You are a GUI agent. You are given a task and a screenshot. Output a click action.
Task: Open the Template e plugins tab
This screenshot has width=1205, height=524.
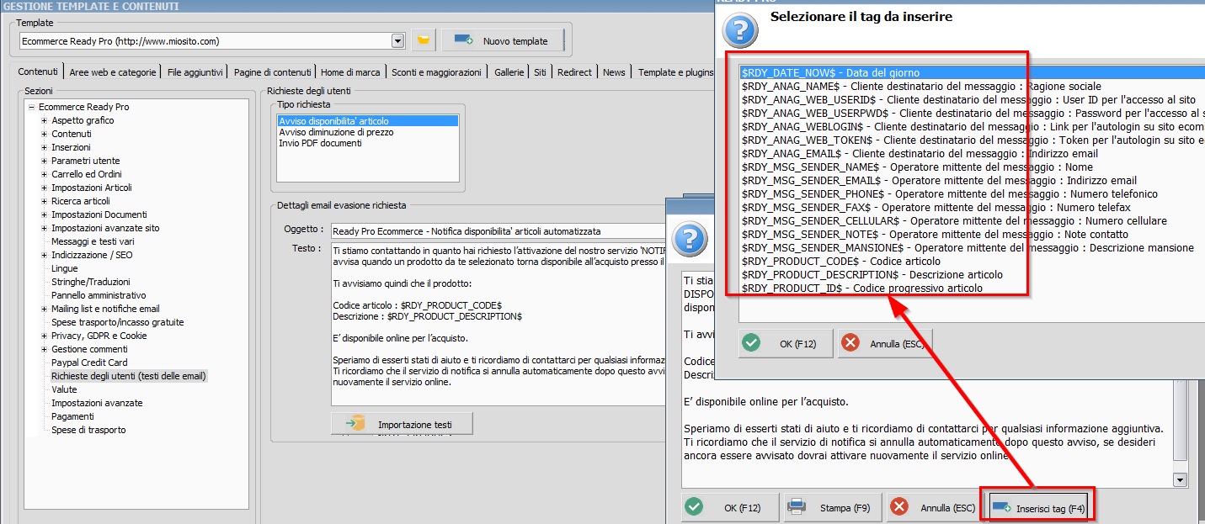tap(674, 72)
